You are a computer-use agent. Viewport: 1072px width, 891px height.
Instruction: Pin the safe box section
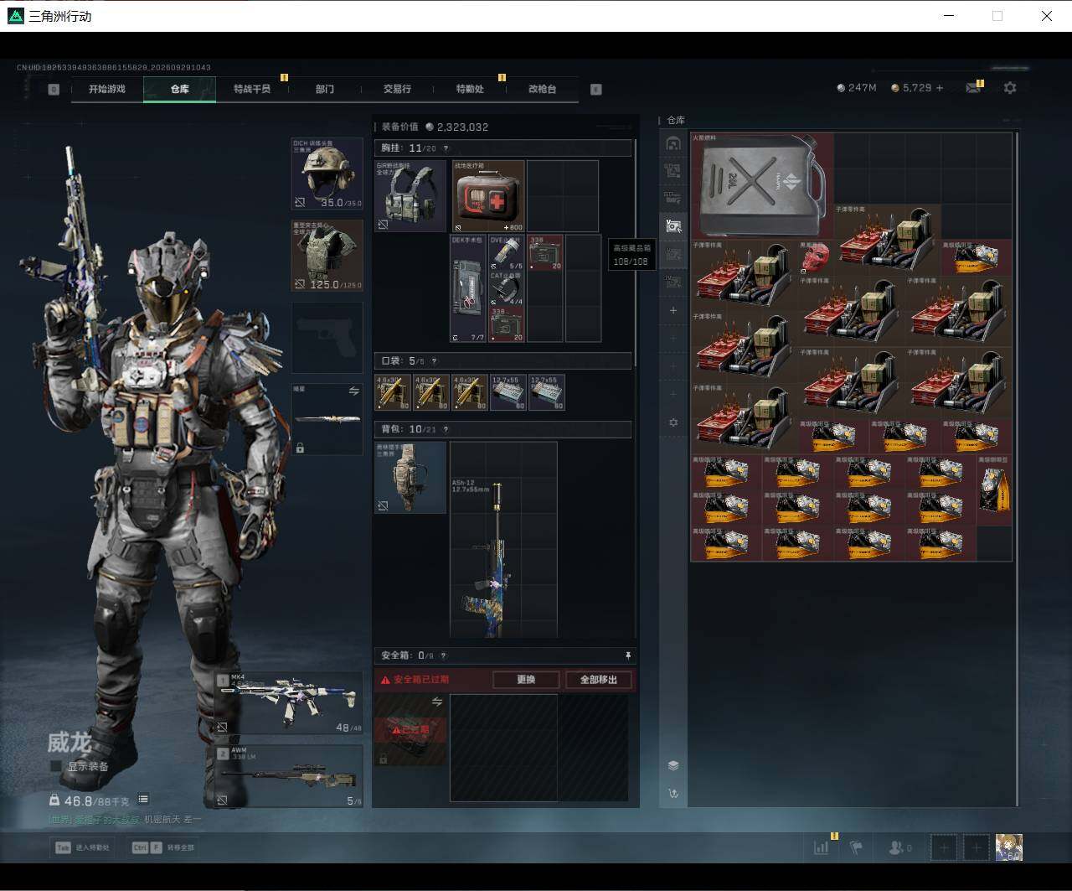tap(627, 655)
